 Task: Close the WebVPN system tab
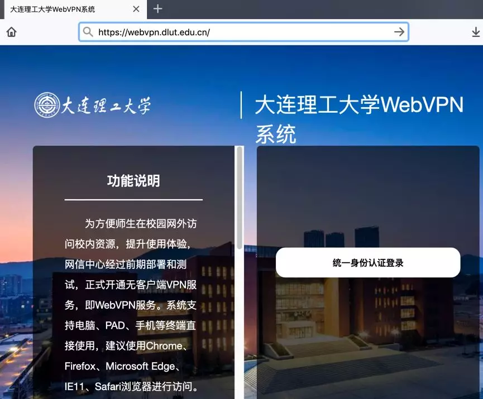click(x=136, y=9)
